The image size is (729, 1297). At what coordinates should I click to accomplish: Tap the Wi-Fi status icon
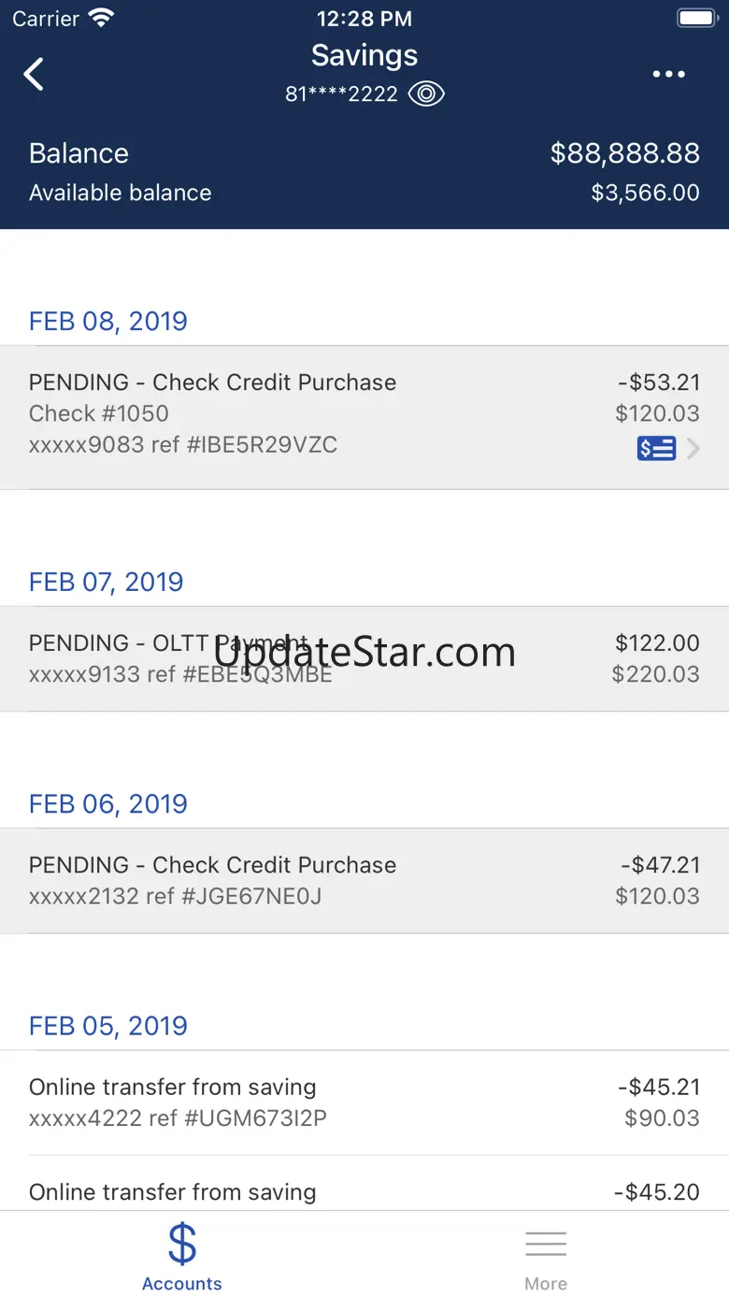coord(100,19)
